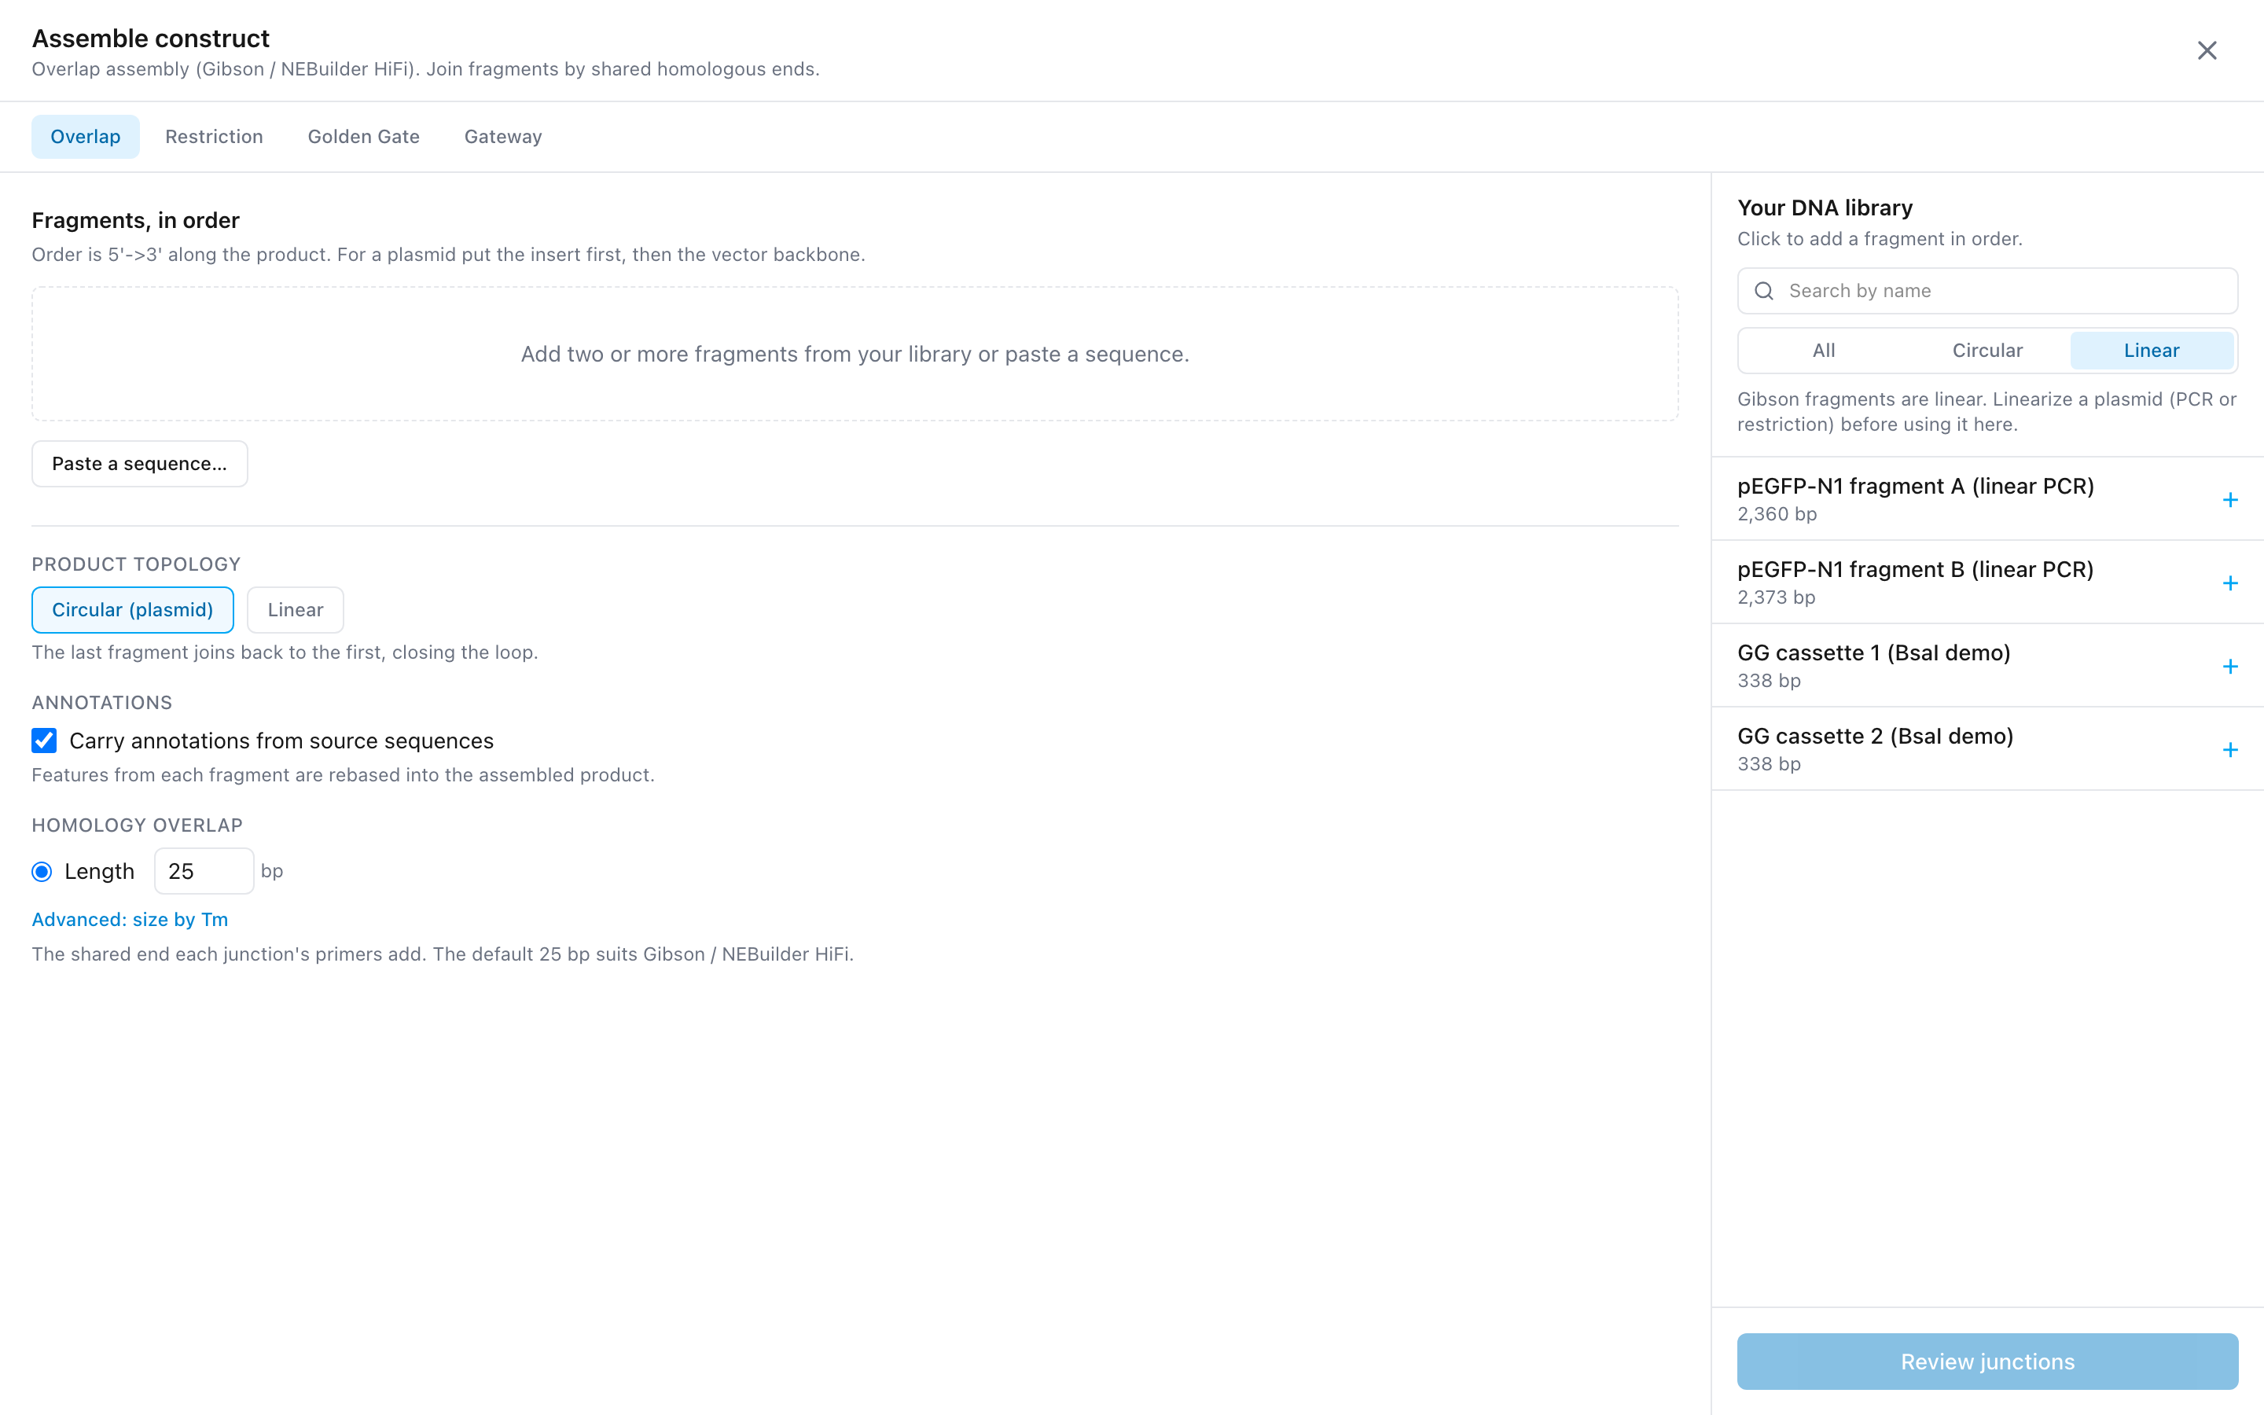Choose Linear product topology
Image resolution: width=2264 pixels, height=1415 pixels.
click(x=296, y=610)
